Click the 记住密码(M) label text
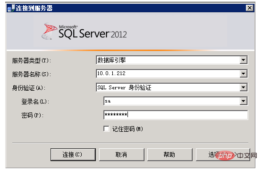 (x=127, y=129)
